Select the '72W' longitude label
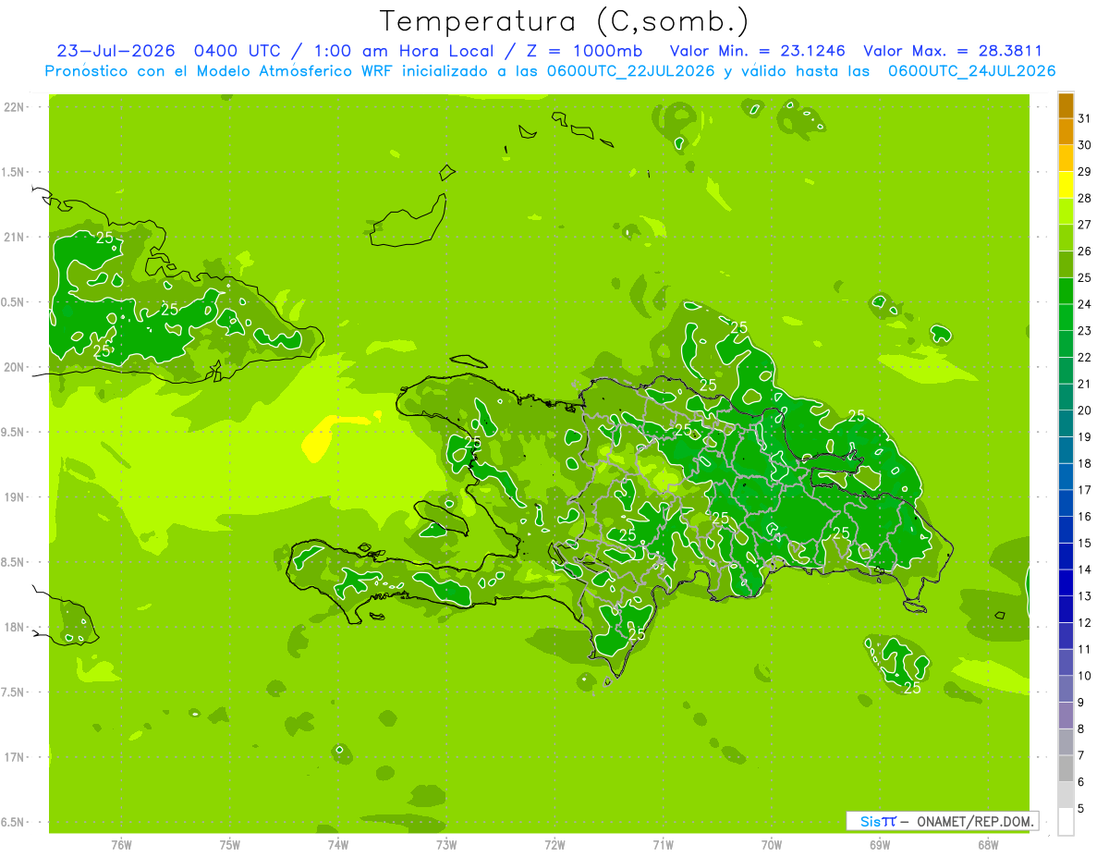 pos(554,844)
